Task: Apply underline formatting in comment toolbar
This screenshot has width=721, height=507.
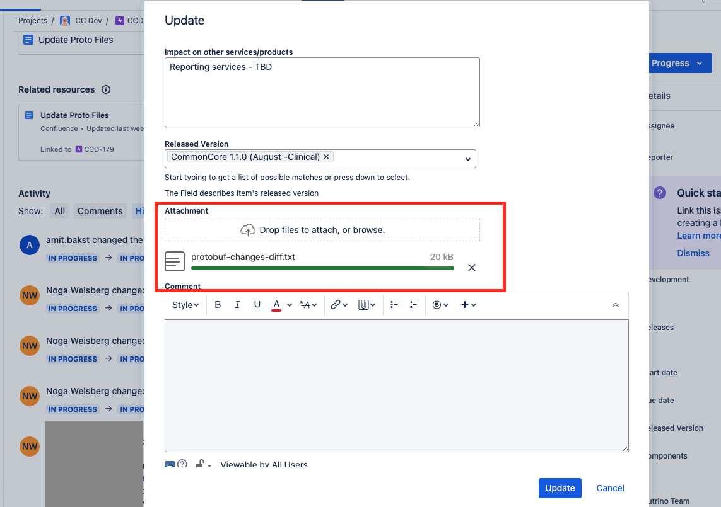Action: [x=257, y=305]
